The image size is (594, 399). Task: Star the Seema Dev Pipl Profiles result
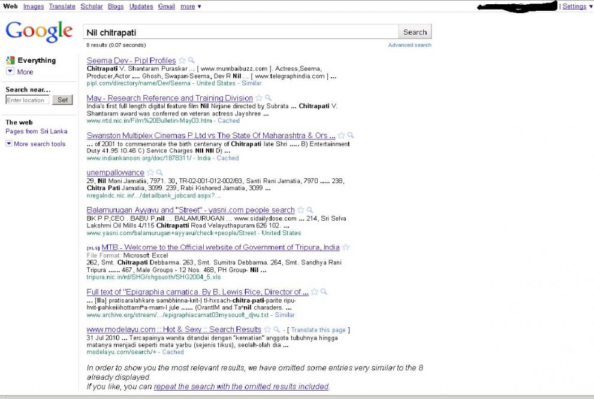pos(182,60)
